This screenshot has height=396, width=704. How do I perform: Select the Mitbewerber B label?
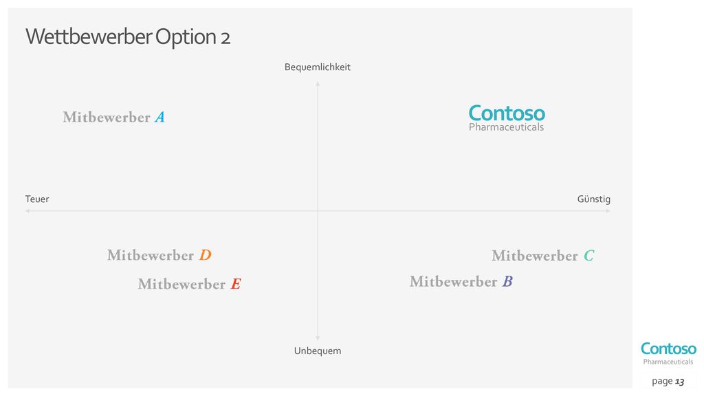[x=461, y=281]
